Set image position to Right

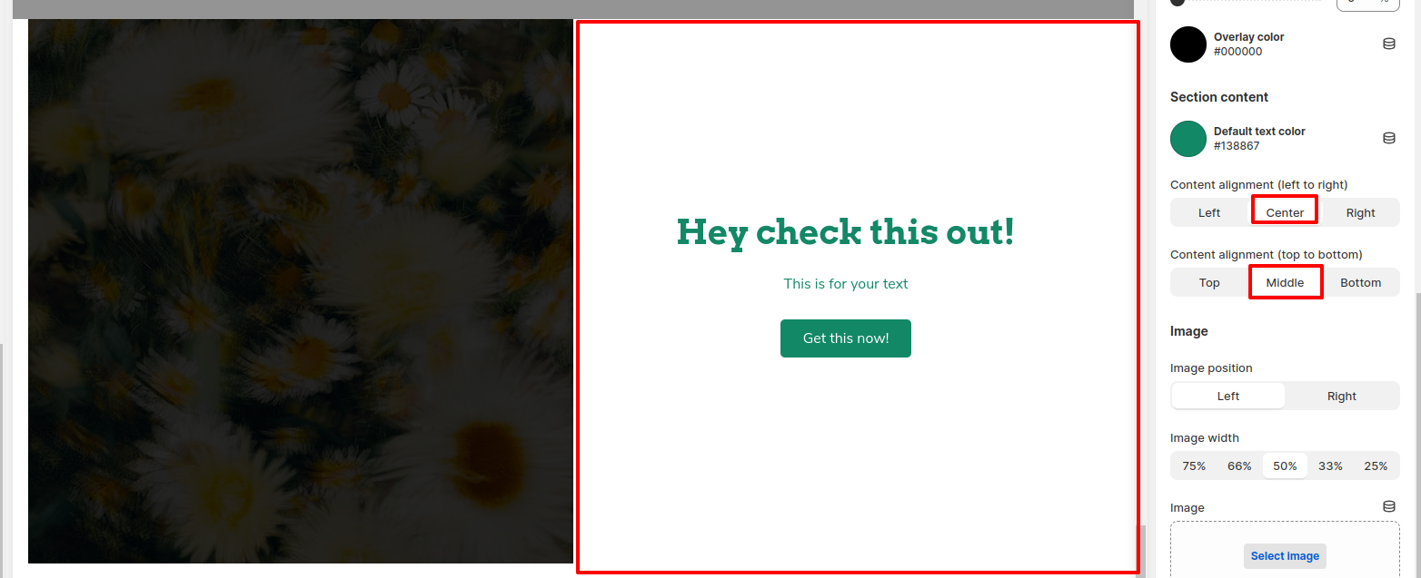tap(1342, 396)
